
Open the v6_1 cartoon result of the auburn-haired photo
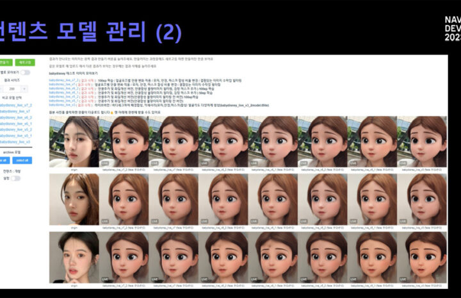tap(273, 199)
